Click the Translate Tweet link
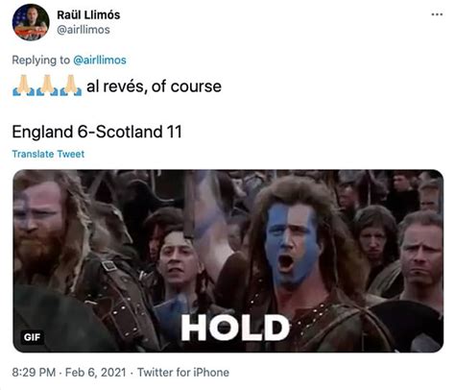This screenshot has width=455, height=390. pyautogui.click(x=48, y=154)
